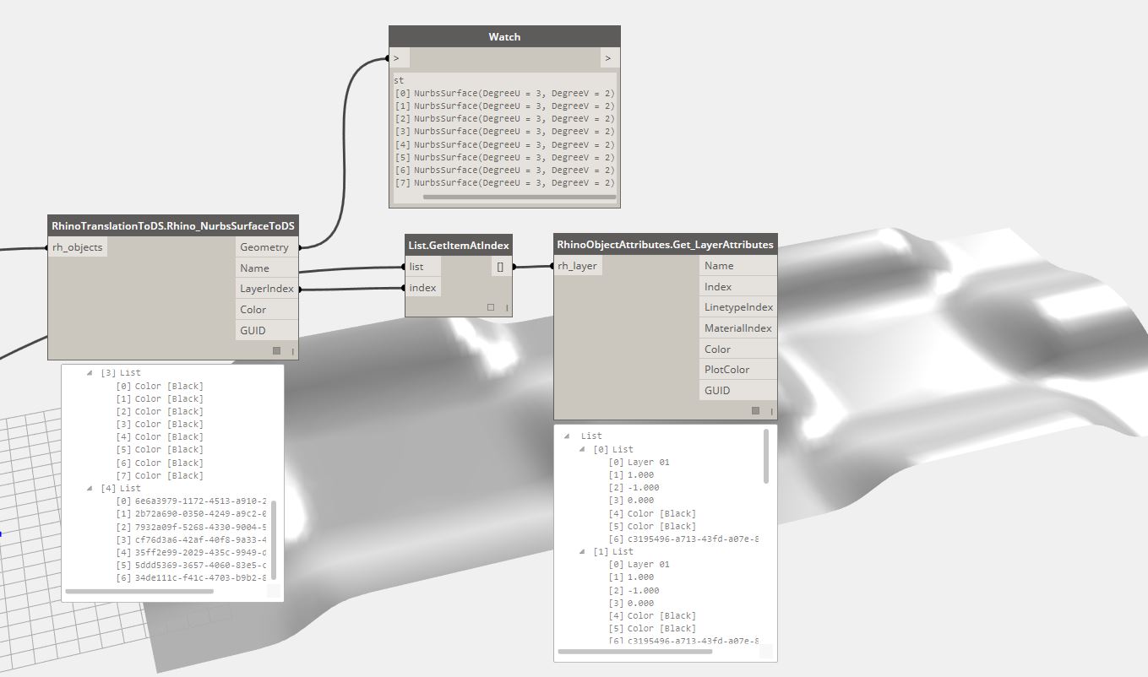Image resolution: width=1148 pixels, height=677 pixels.
Task: Click the list input port
Action: (423, 267)
